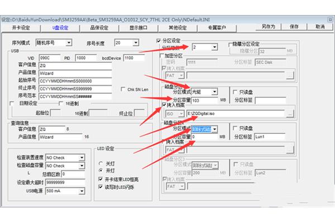
Task: Toggle 读写时LED闪烁 checkbox
Action: [100, 187]
